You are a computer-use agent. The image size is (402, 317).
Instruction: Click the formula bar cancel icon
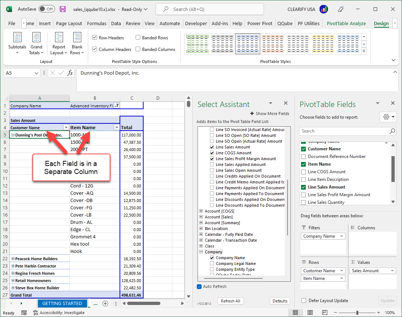[52, 73]
